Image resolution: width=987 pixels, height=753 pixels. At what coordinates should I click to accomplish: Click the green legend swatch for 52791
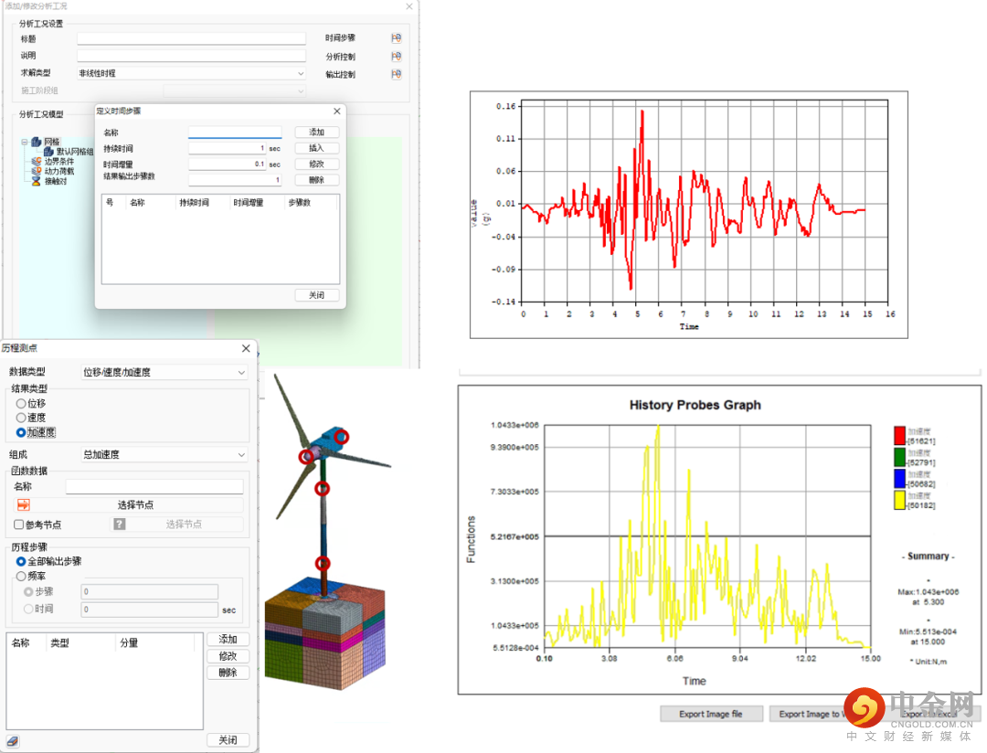click(x=899, y=456)
